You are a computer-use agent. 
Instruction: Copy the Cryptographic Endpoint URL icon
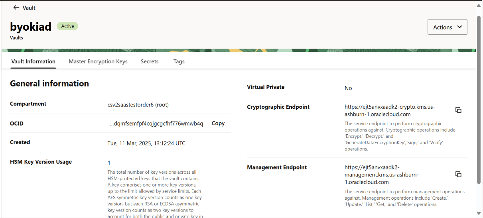pos(458,110)
